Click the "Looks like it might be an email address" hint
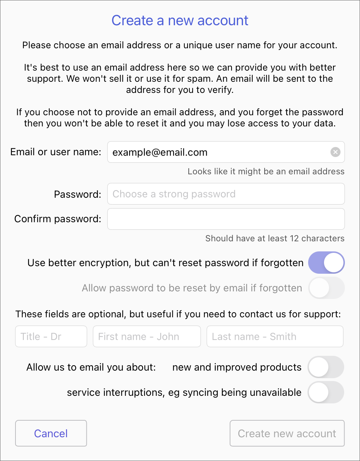 pyautogui.click(x=266, y=171)
